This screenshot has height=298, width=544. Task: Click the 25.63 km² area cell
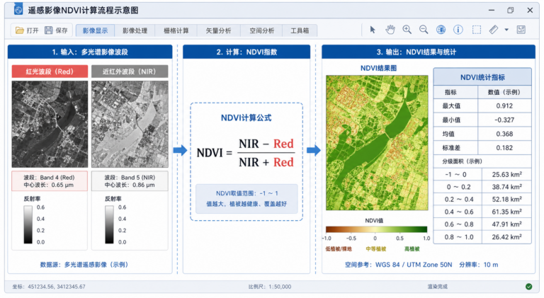pyautogui.click(x=506, y=174)
